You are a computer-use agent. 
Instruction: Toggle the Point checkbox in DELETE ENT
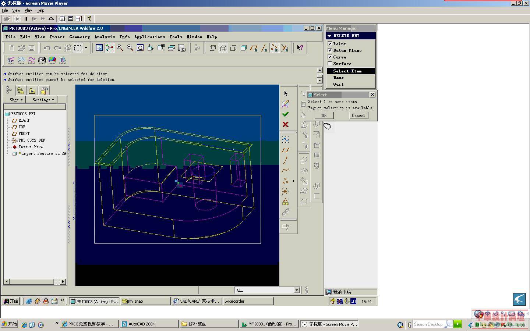coord(330,43)
